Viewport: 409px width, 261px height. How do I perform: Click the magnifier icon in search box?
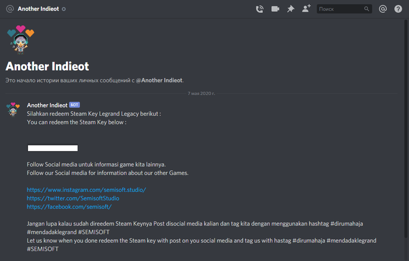(x=366, y=9)
